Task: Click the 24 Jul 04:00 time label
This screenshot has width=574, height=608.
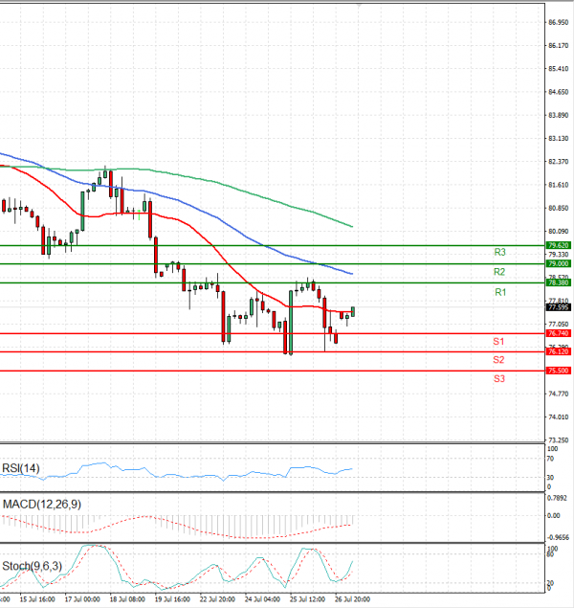Action: tap(262, 599)
